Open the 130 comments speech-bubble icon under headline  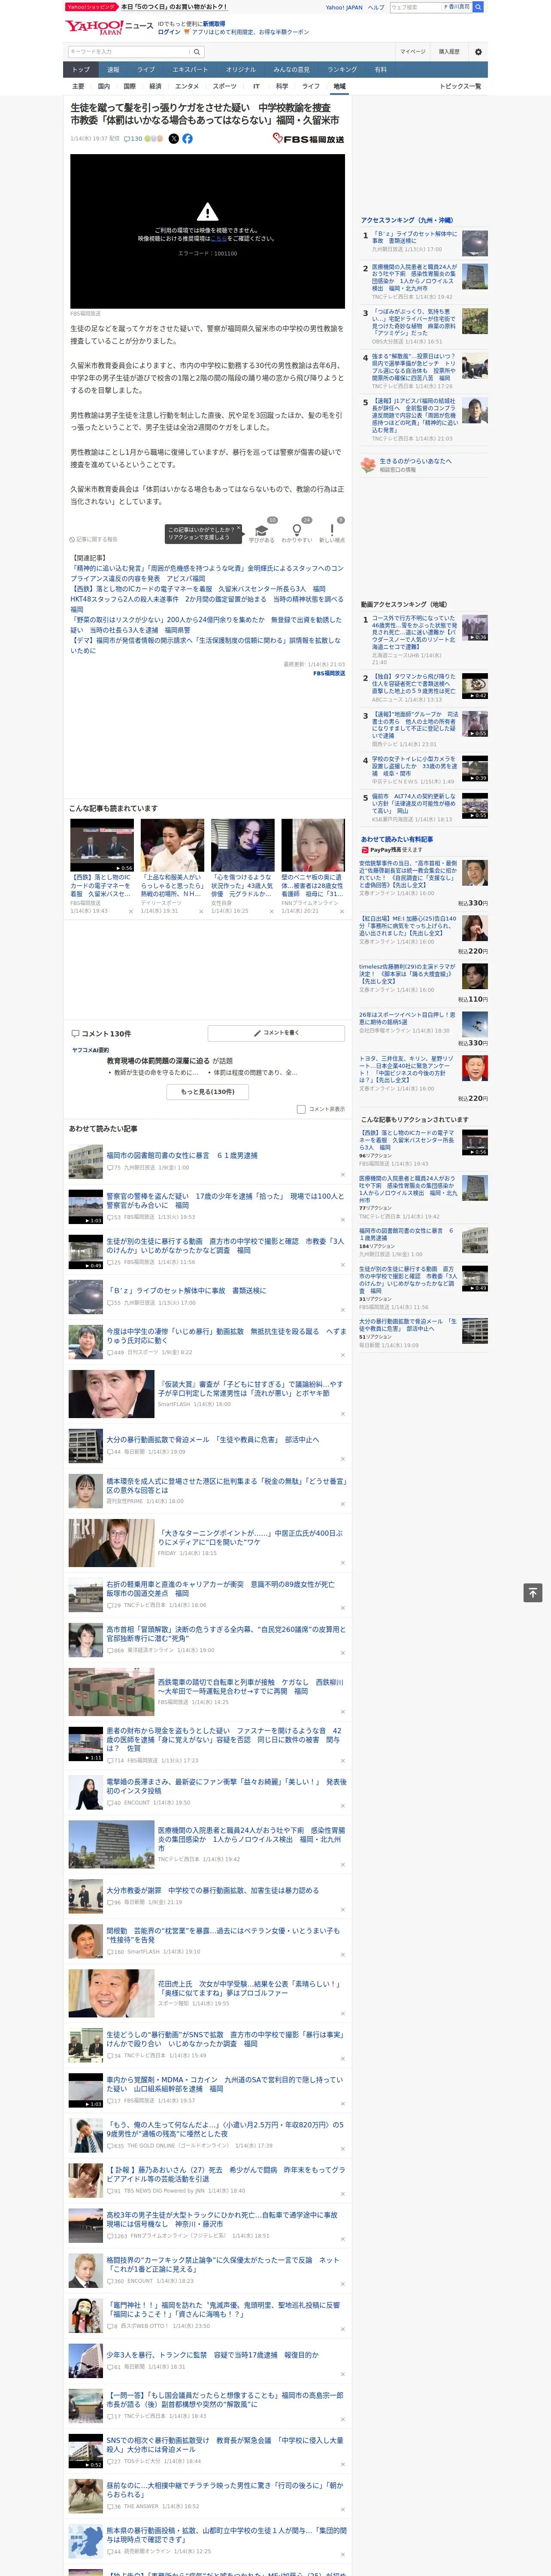click(x=126, y=139)
